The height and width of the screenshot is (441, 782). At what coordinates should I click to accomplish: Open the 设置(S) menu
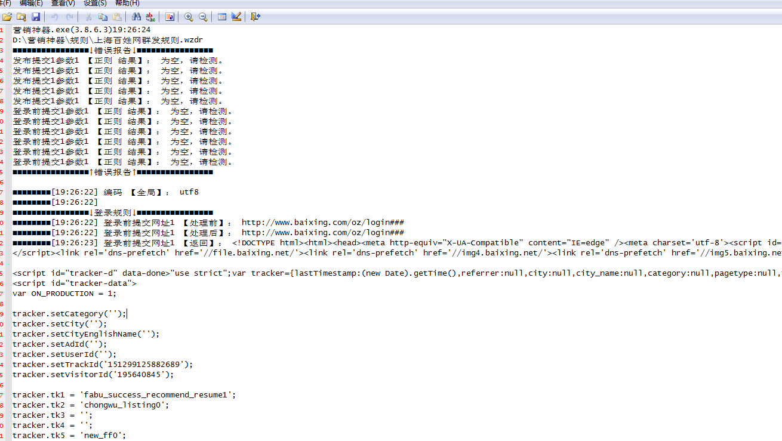95,4
